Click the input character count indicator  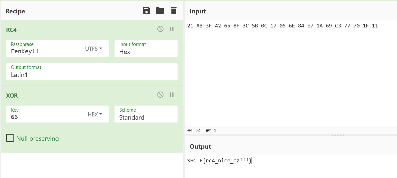click(x=194, y=130)
